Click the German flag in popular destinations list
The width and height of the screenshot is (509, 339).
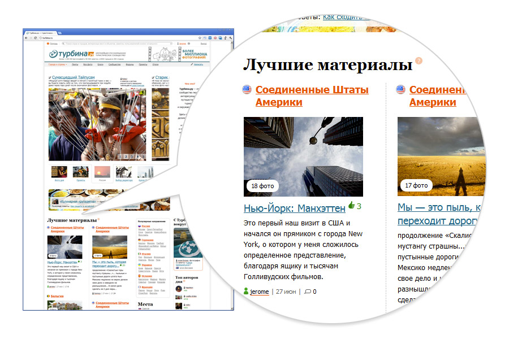tap(140, 240)
